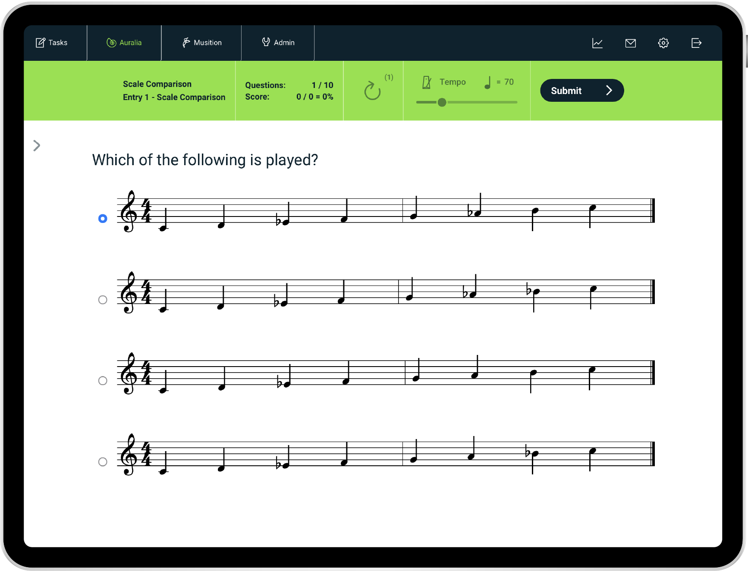Switch to the Musition tab
The image size is (748, 571).
(202, 43)
